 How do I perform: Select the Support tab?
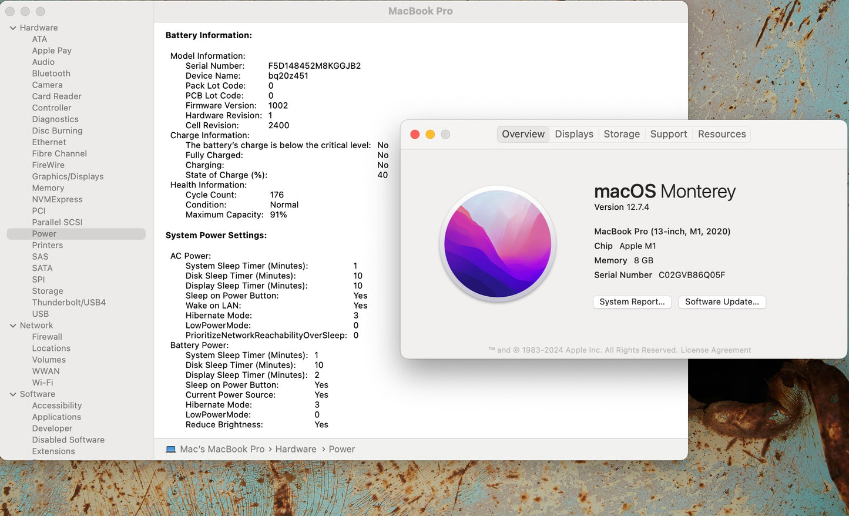(x=668, y=134)
